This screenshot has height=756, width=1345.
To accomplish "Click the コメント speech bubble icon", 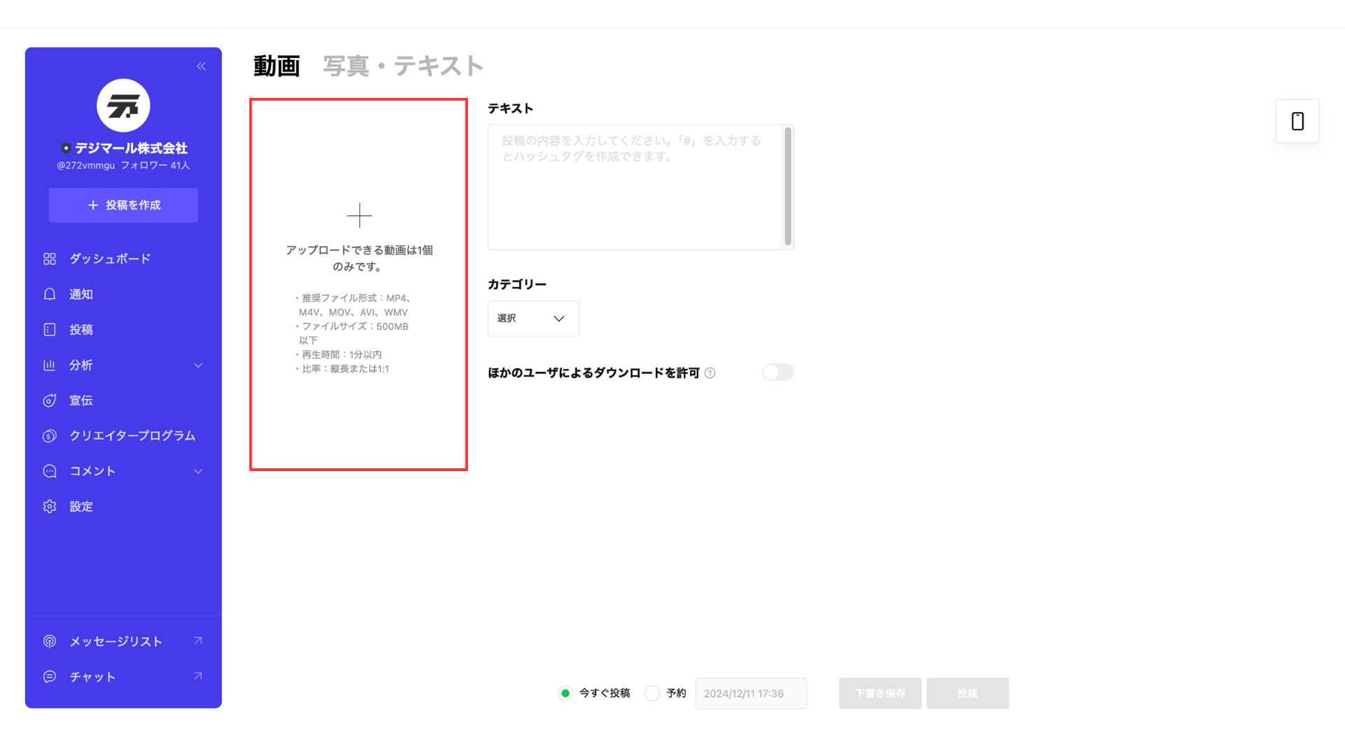I will tap(49, 471).
